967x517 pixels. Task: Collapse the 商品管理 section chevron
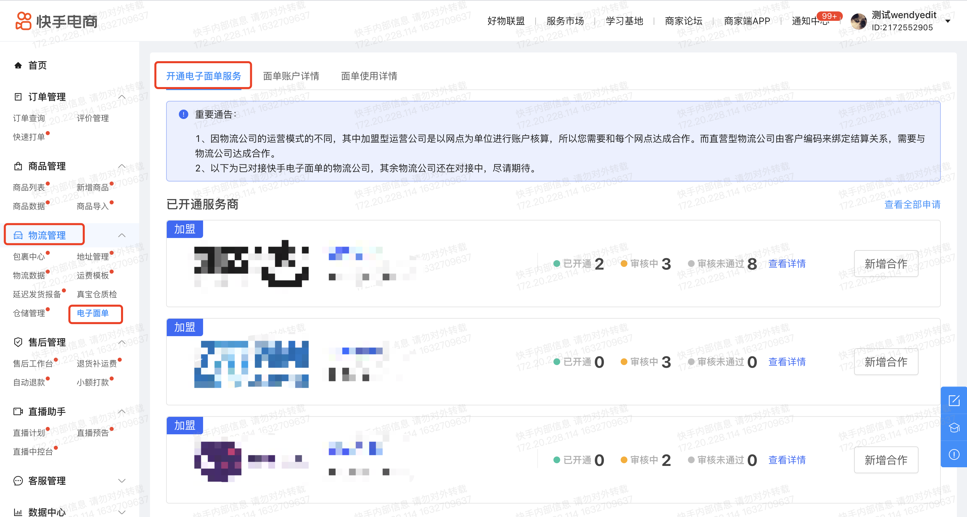[122, 166]
